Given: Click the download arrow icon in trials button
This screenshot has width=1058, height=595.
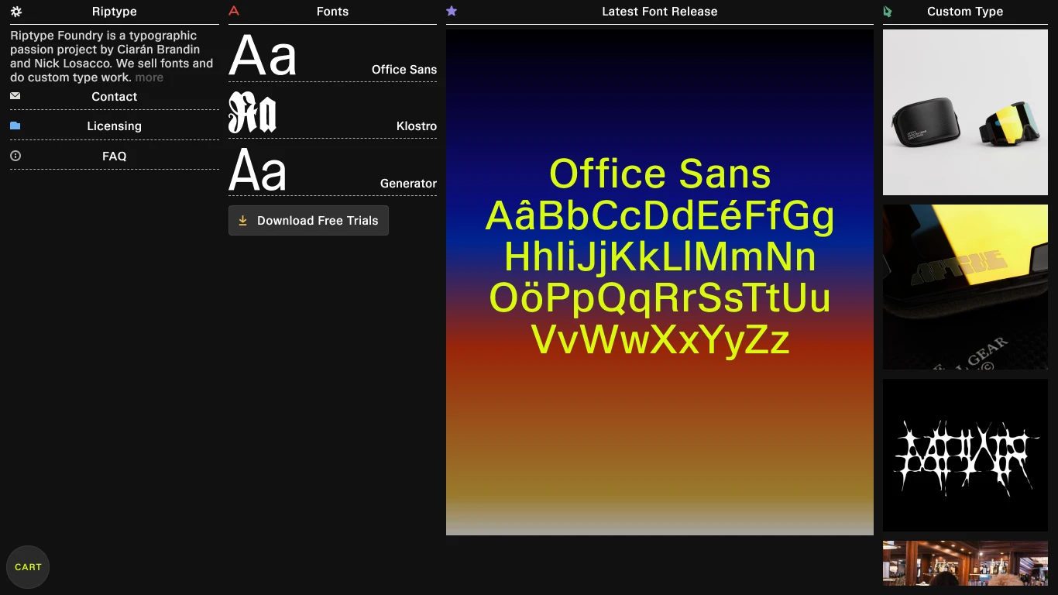Looking at the screenshot, I should pos(242,221).
